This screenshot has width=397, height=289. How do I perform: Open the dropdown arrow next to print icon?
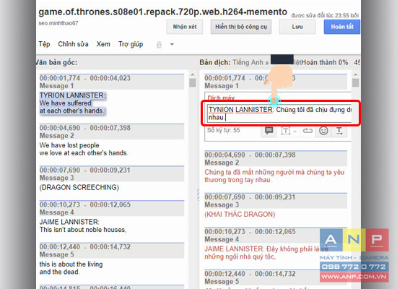click(172, 44)
